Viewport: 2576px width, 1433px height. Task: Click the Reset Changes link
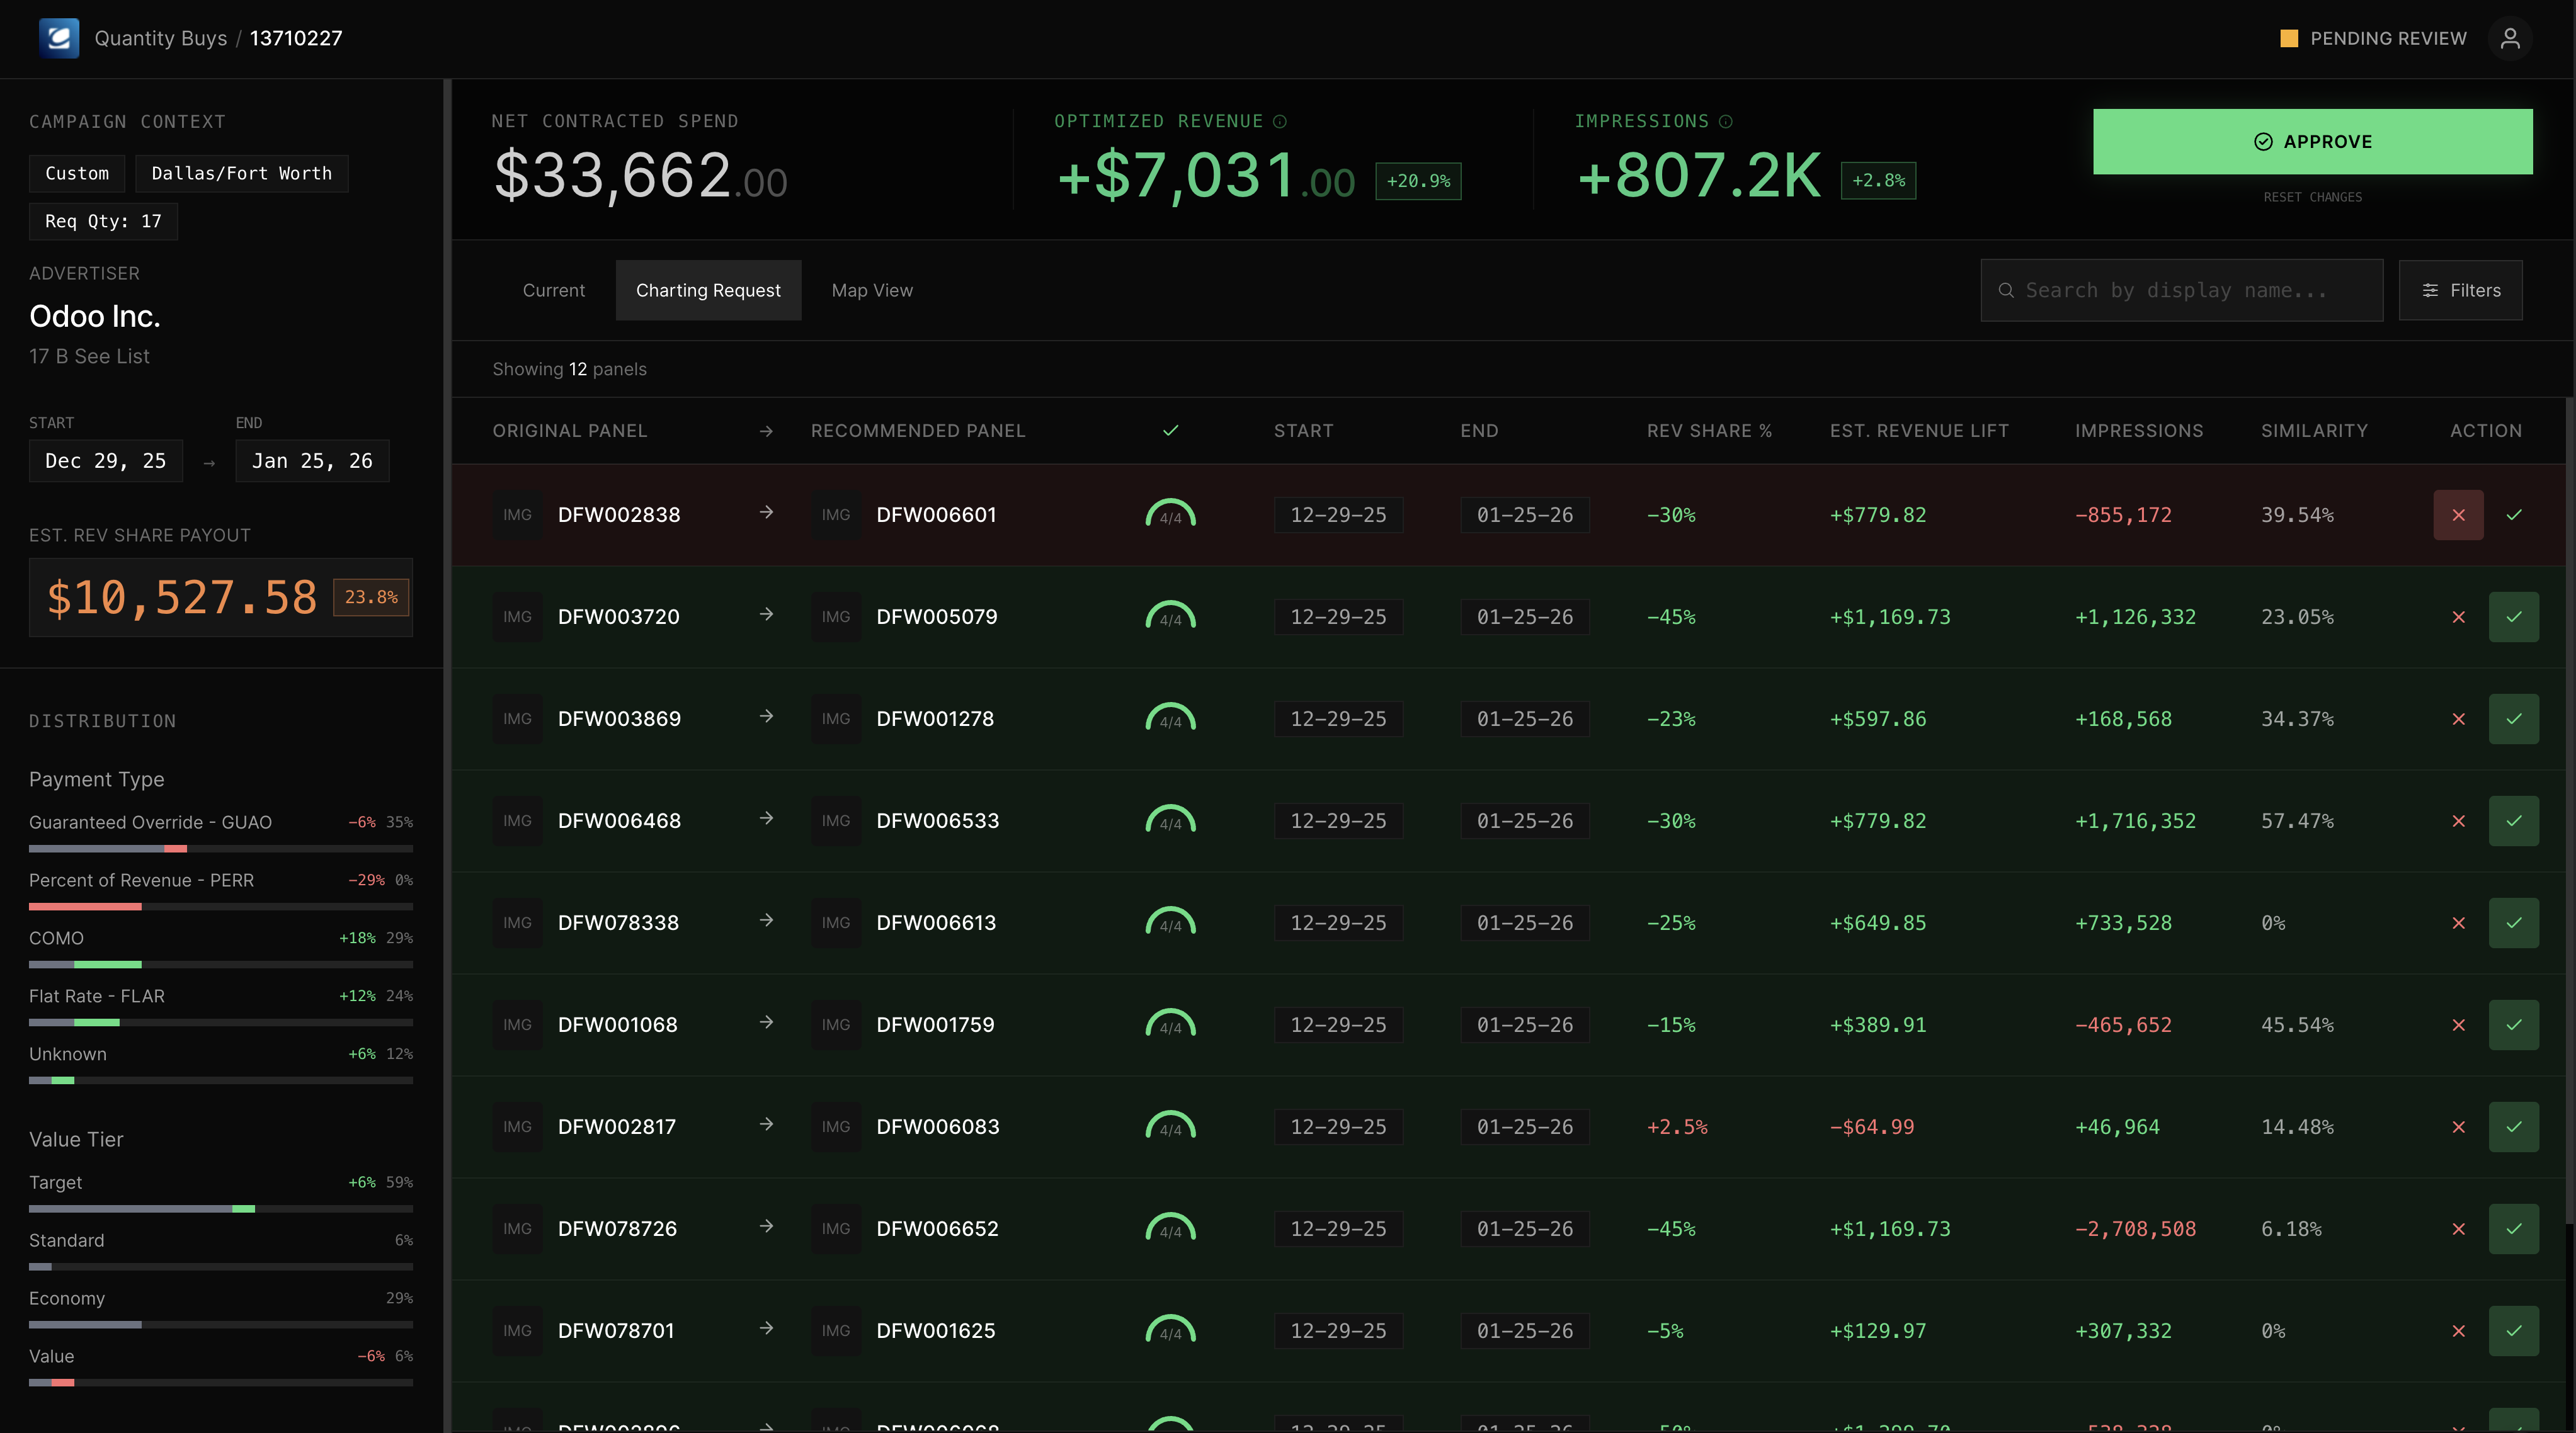2312,197
